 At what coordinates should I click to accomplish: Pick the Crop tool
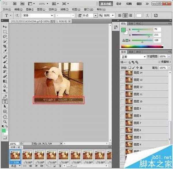[5, 47]
